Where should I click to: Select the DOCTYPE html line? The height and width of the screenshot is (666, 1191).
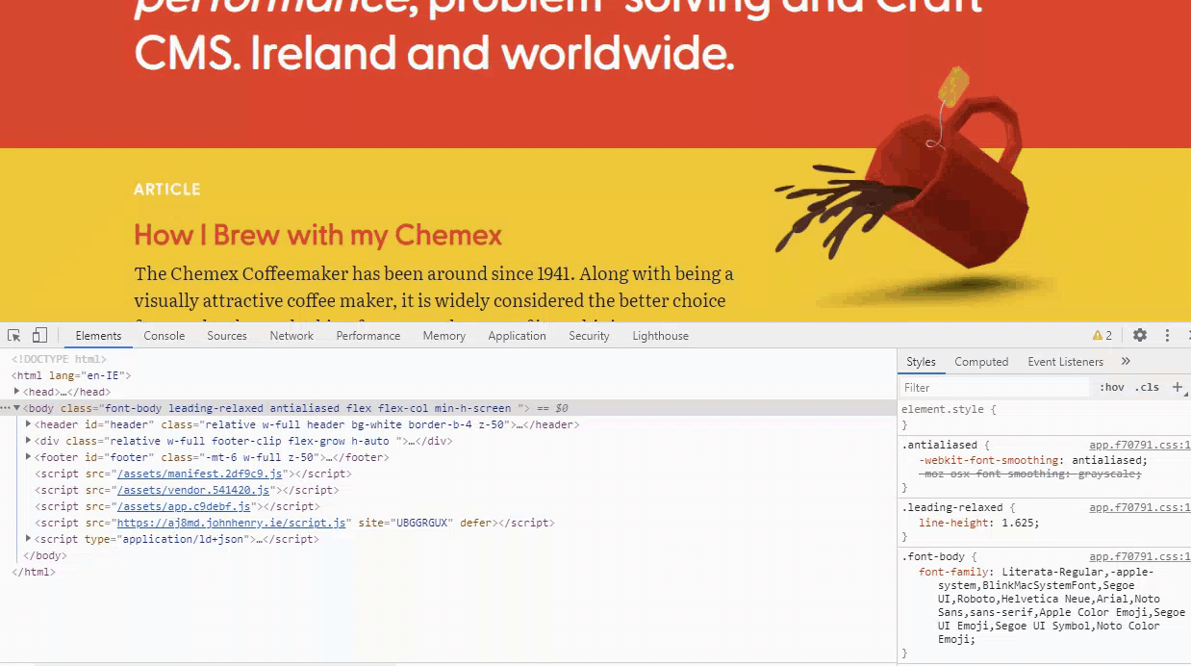tap(59, 359)
